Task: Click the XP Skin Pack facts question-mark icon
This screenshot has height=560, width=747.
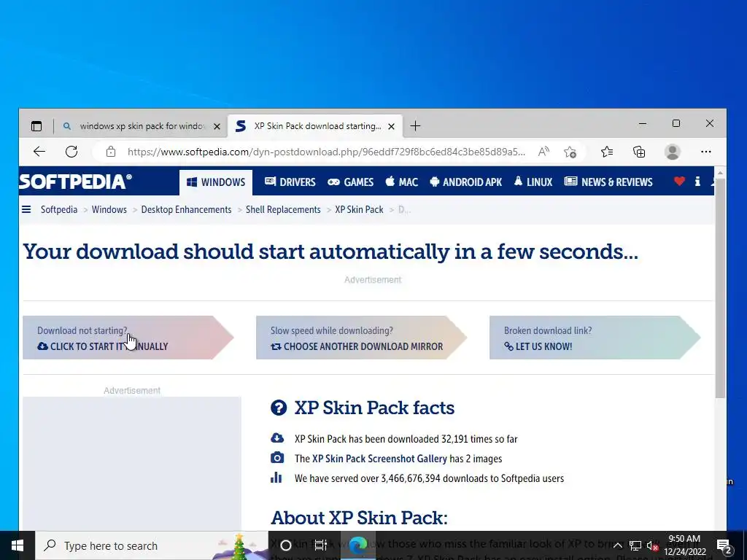Action: (279, 408)
